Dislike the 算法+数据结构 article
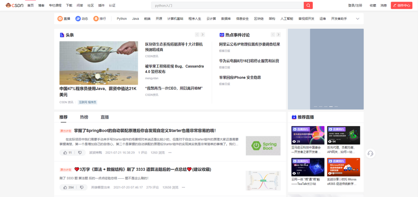Viewport: 418px width, 197px height. click(82, 187)
